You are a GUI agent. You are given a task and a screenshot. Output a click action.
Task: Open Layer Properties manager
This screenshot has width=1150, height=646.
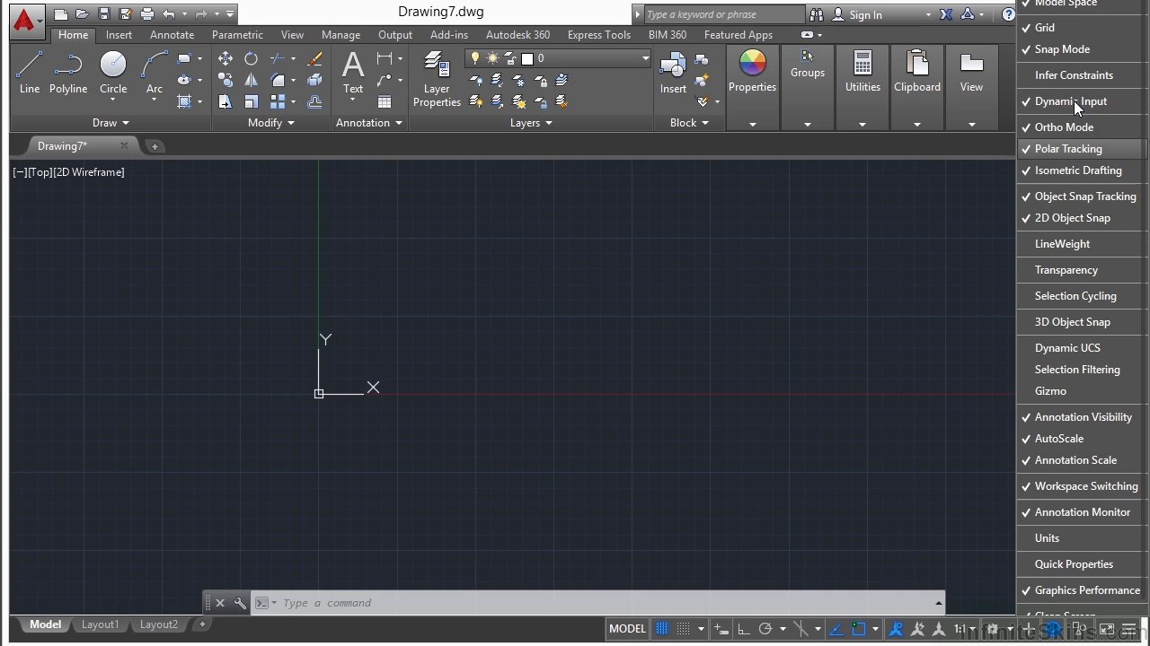tap(437, 79)
